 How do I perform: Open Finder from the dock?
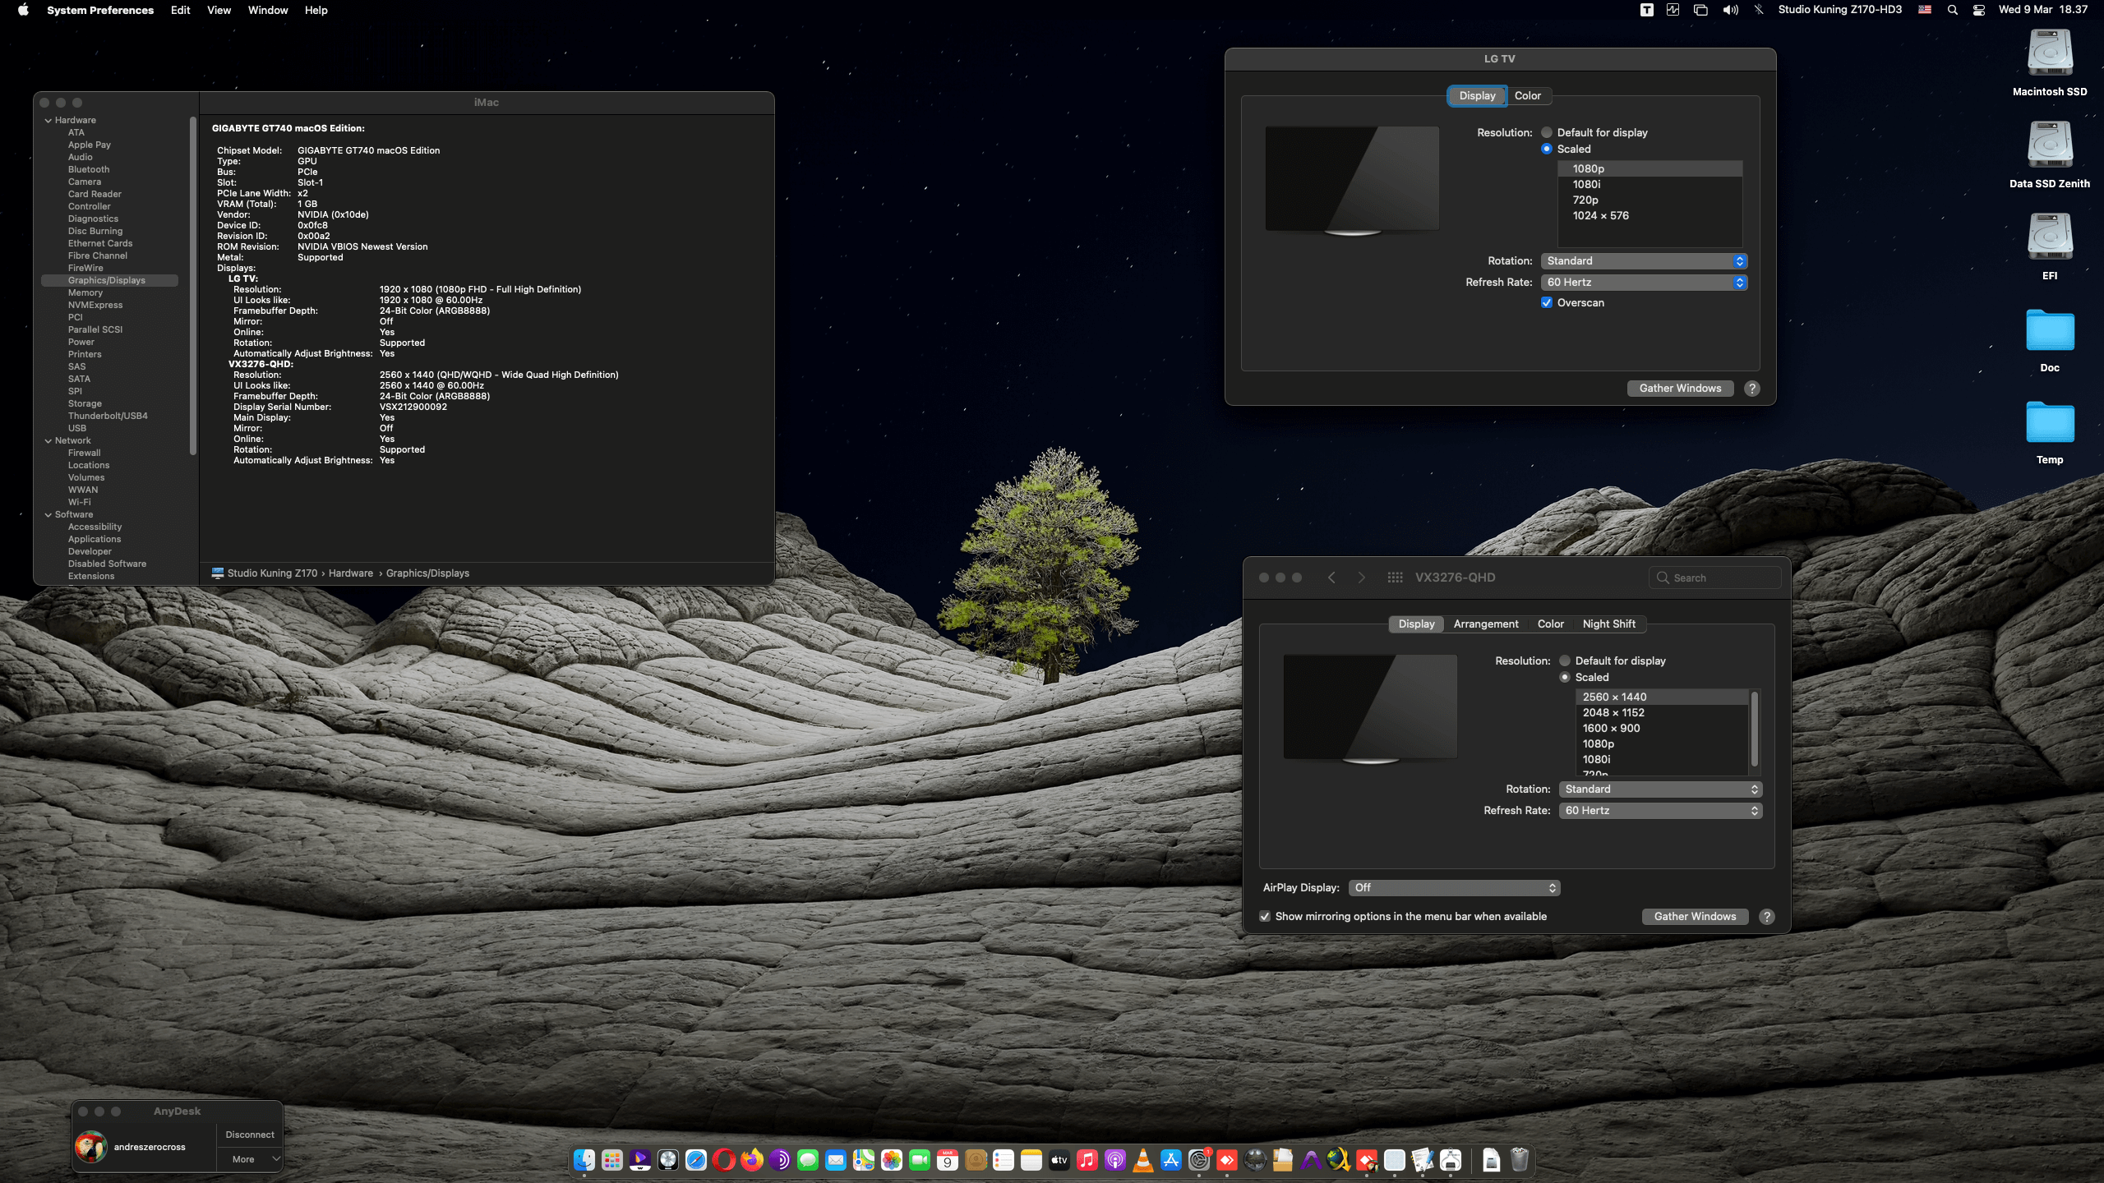click(x=584, y=1160)
